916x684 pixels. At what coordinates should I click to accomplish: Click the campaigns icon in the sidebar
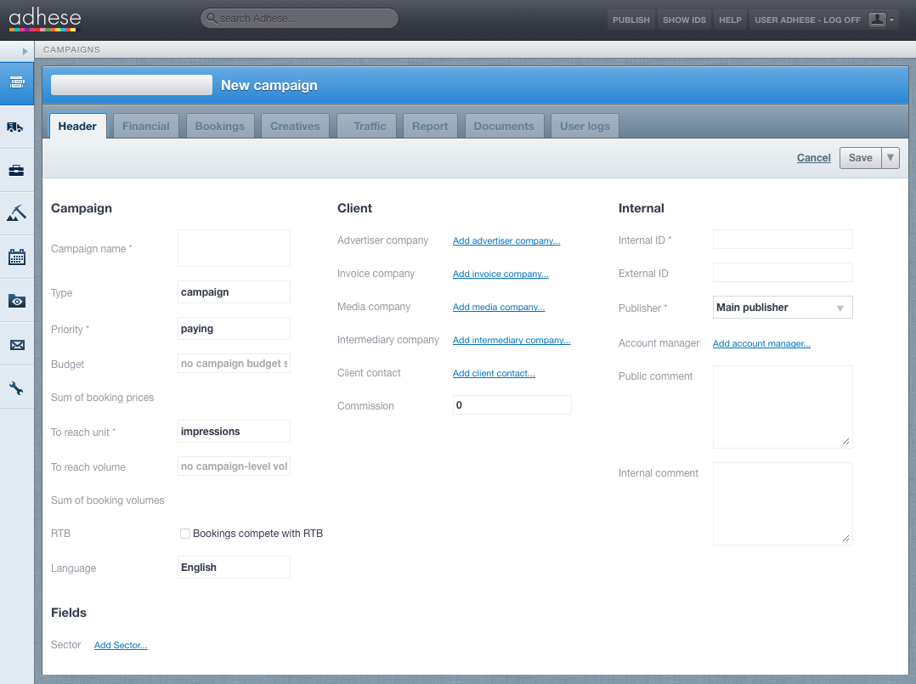16,82
